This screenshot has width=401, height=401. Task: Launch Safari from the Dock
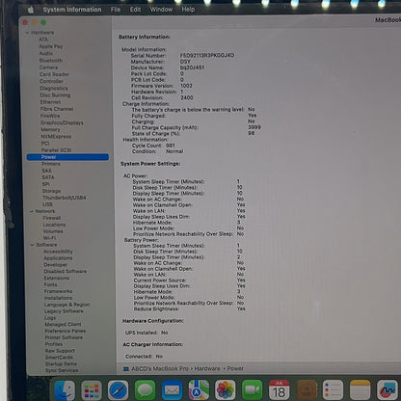[118, 390]
